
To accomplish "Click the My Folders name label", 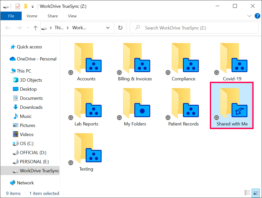I will click(135, 124).
